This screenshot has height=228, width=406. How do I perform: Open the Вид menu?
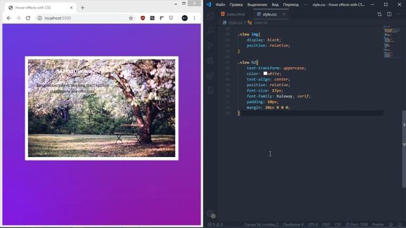(x=275, y=4)
